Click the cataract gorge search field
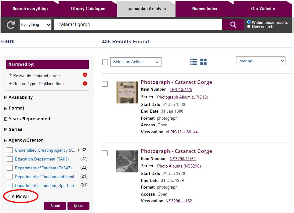This screenshot has width=294, height=213. pyautogui.click(x=138, y=25)
